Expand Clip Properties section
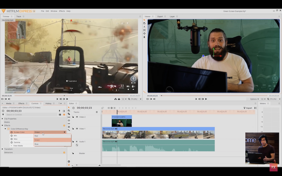282x176 pixels. point(2,119)
